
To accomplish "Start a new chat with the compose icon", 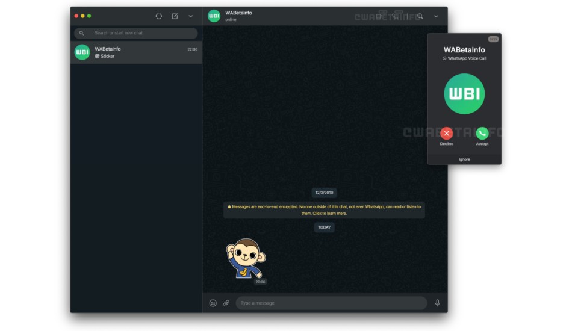I will click(175, 16).
